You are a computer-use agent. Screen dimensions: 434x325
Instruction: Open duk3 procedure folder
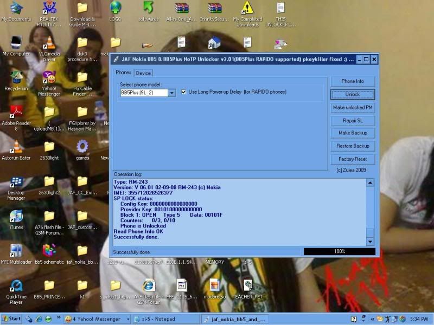82,49
